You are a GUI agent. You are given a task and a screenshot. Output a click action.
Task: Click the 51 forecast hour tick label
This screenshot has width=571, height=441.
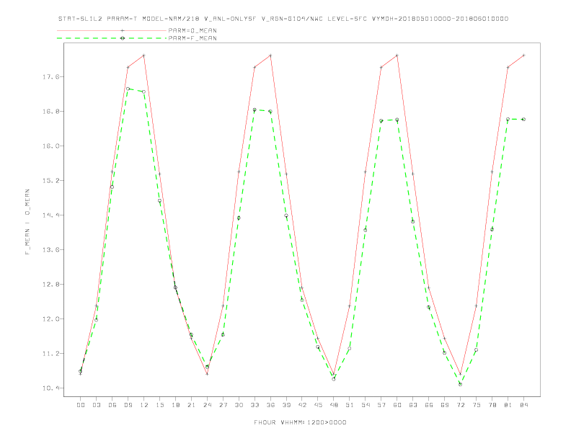pyautogui.click(x=350, y=405)
